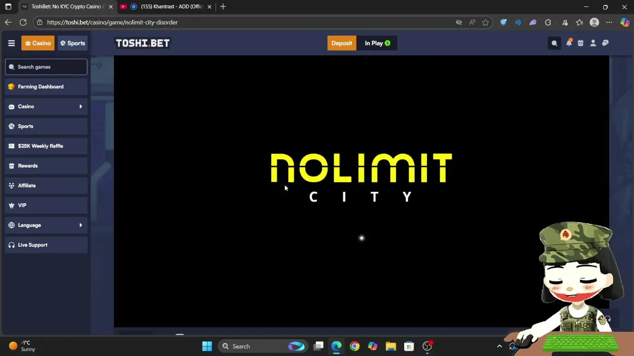Open the browser Extensions puzzle icon
The width and height of the screenshot is (634, 356).
(548, 22)
